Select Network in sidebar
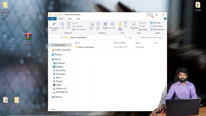The image size is (206, 116). point(57,97)
